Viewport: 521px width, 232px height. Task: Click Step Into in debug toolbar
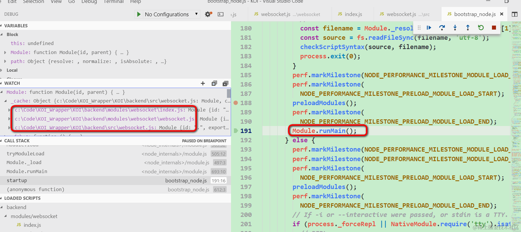[x=455, y=28]
